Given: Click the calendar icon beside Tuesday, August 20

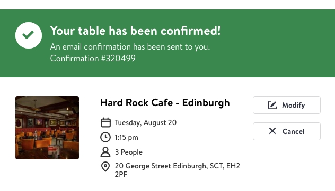Looking at the screenshot, I should click(105, 123).
